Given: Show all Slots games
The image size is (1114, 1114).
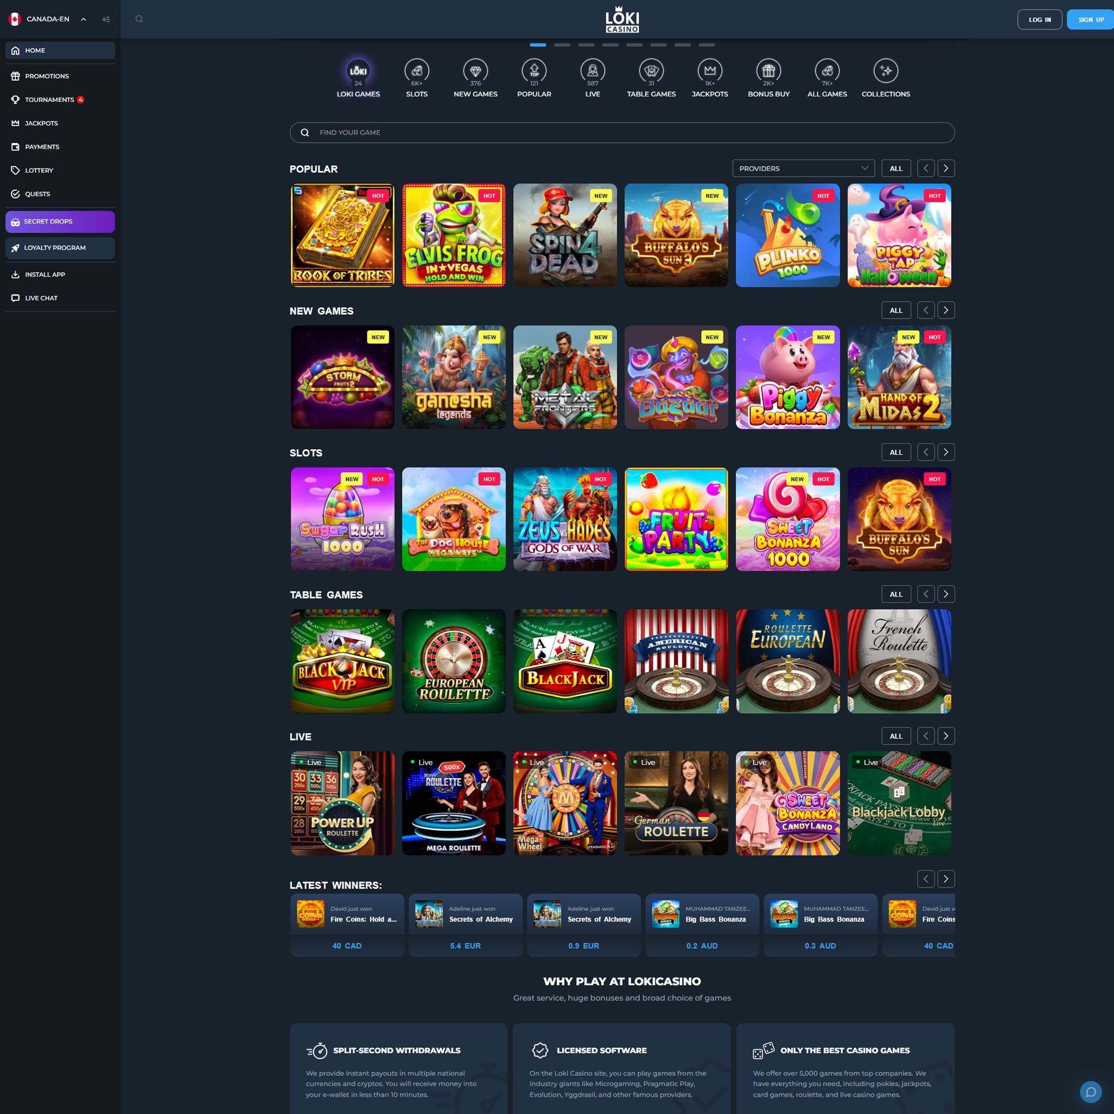Looking at the screenshot, I should point(895,452).
